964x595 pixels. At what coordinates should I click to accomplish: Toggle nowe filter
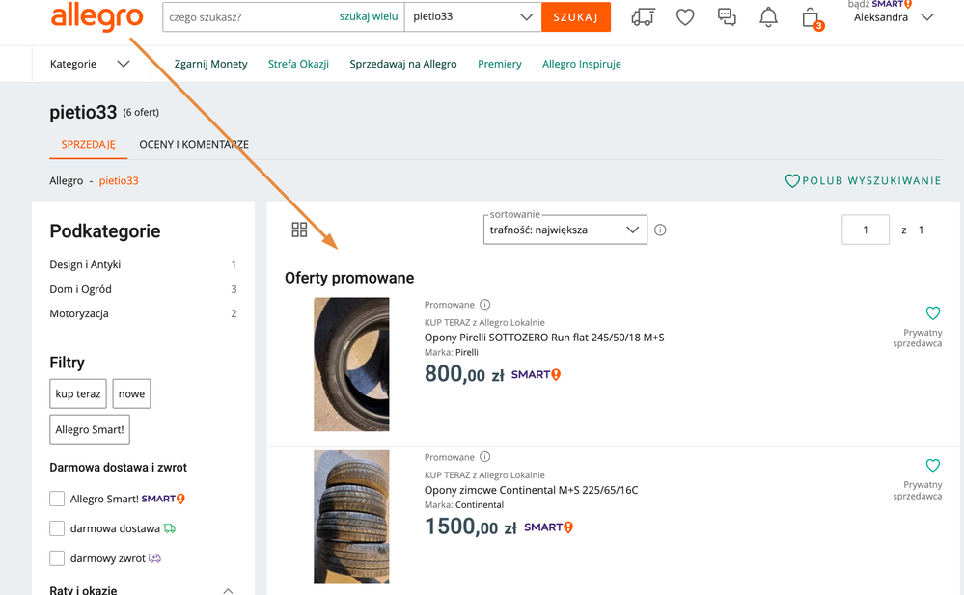(x=131, y=393)
